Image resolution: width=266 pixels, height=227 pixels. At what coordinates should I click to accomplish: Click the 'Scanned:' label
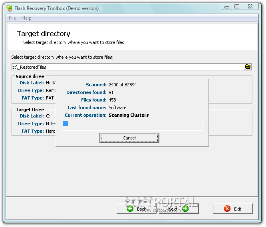click(x=96, y=85)
